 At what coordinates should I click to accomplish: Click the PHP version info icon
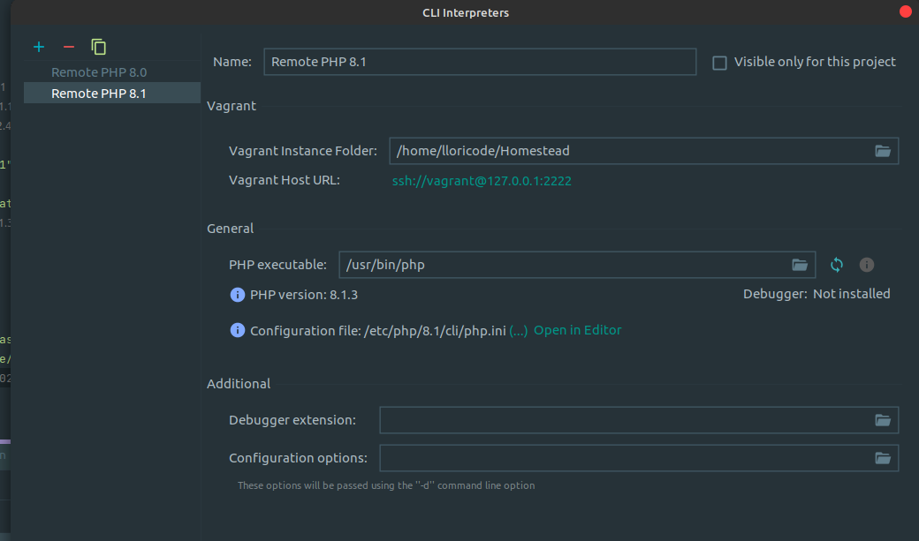(237, 294)
